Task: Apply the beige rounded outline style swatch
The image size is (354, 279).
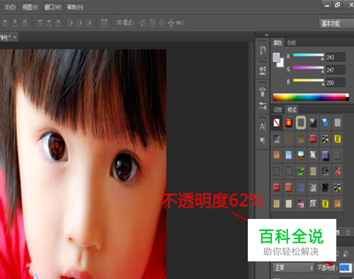Action: click(x=301, y=122)
